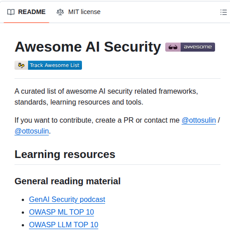Open the OWASP ML TOP 10 link
The height and width of the screenshot is (230, 230).
pos(62,212)
